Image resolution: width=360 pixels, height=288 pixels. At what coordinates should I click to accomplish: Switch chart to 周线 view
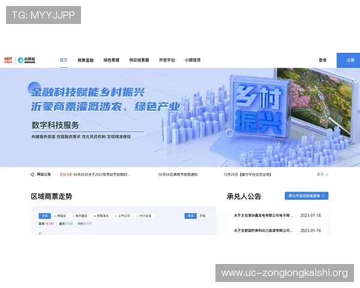click(191, 216)
